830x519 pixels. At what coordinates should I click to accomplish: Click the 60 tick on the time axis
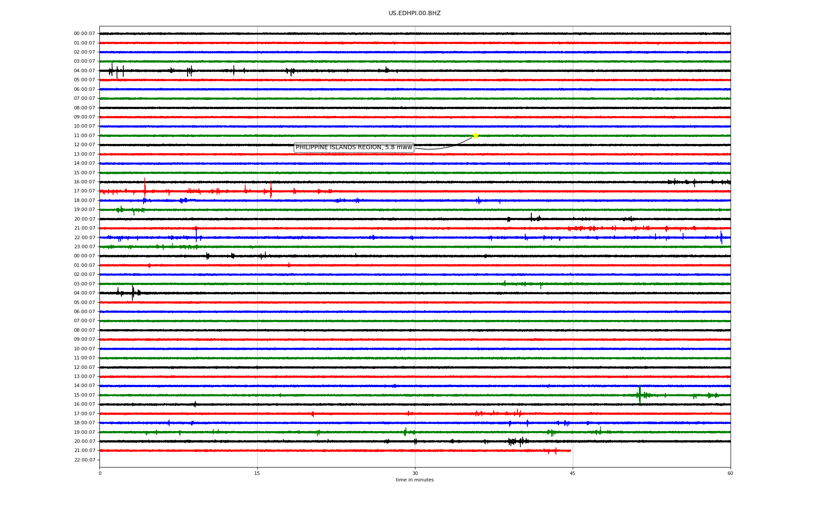pyautogui.click(x=730, y=473)
